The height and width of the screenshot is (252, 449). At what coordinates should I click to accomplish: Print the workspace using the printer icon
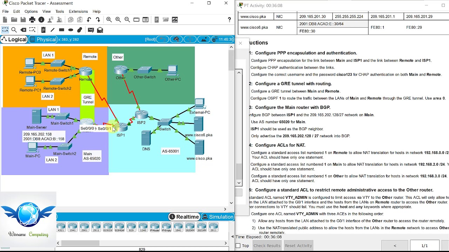tap(32, 20)
